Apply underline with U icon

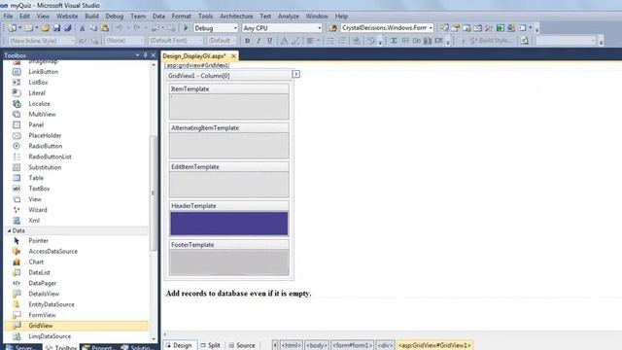click(270, 41)
